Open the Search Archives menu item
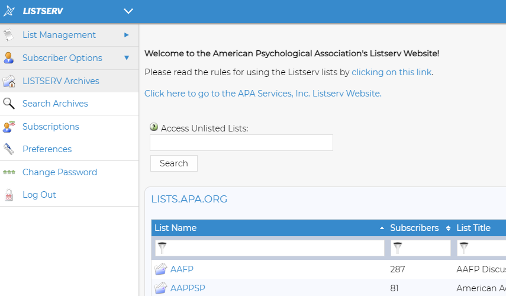The image size is (506, 296). pos(55,104)
